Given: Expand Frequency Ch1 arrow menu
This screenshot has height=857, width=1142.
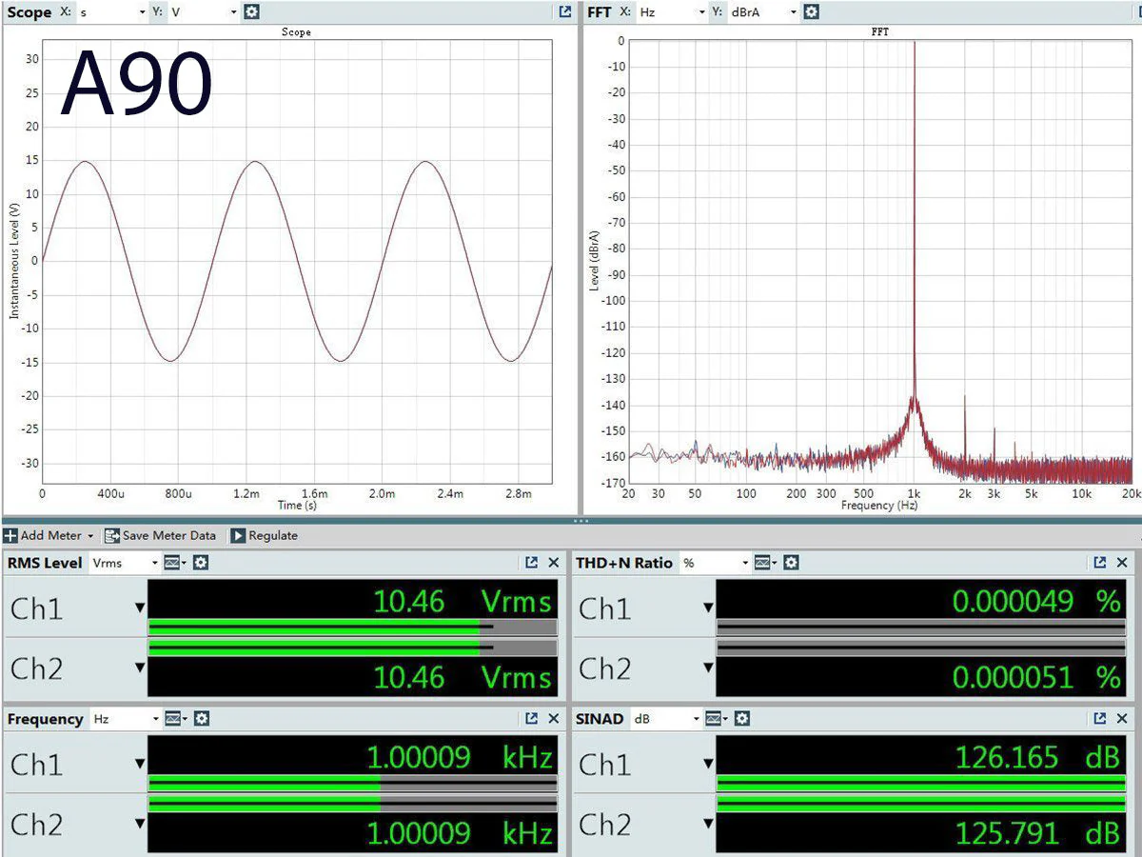Looking at the screenshot, I should tap(140, 764).
